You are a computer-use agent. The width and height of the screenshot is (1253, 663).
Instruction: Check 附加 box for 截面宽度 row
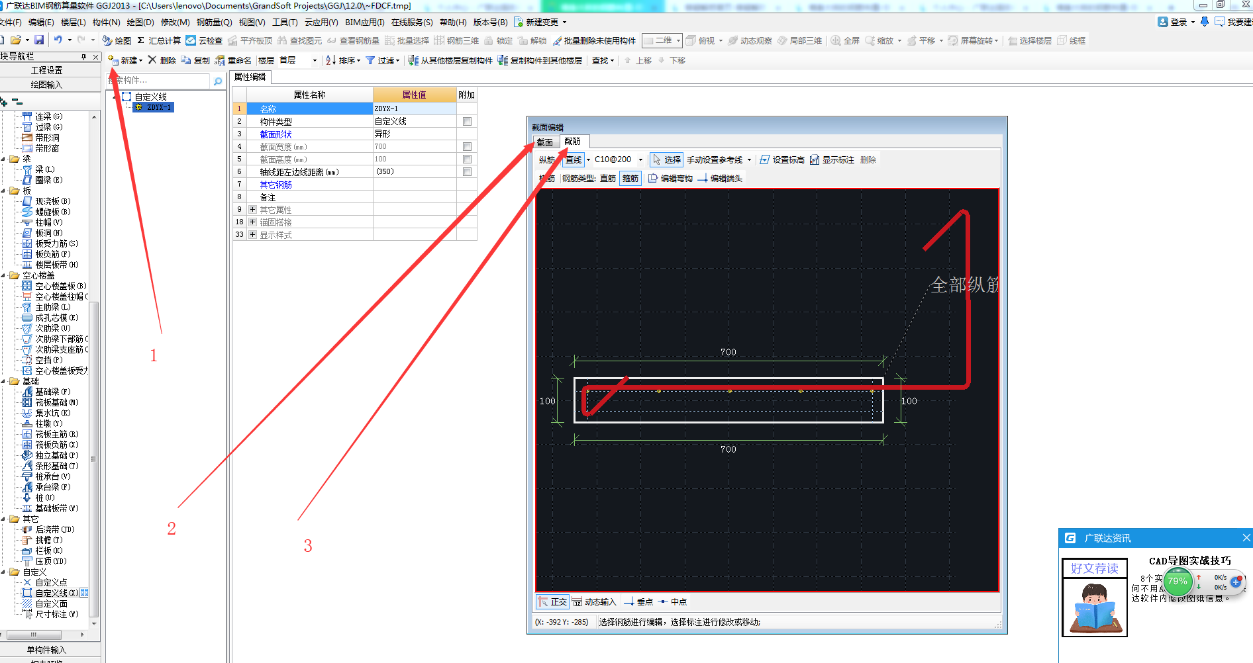467,146
